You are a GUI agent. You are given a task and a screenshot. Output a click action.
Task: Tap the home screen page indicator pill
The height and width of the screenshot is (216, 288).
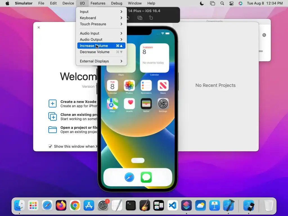[138, 160]
